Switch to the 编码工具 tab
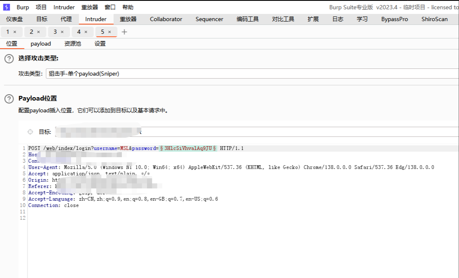The image size is (459, 278). tap(247, 19)
